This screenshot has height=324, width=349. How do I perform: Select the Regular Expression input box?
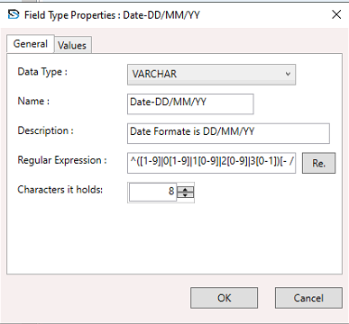pos(211,163)
